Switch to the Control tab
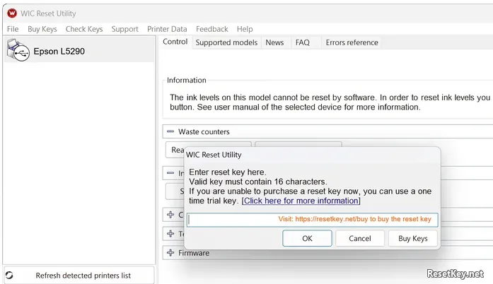493x284 pixels. coord(175,42)
